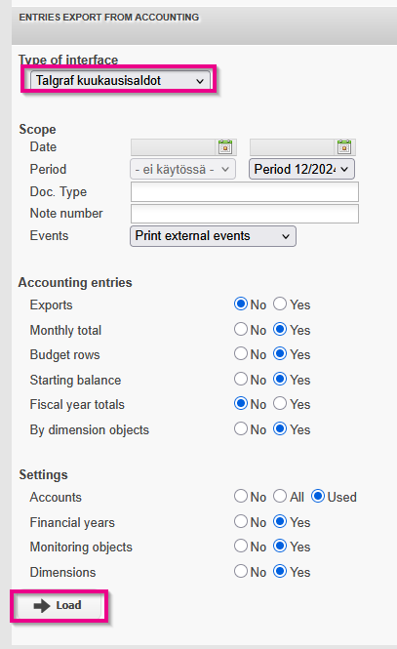Disable Starting balance by selecting No

click(x=241, y=379)
